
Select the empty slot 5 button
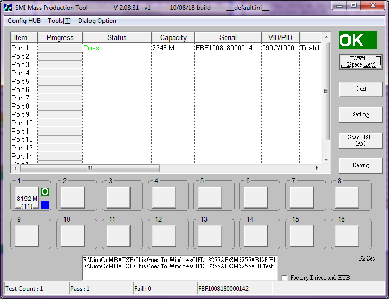click(210, 198)
